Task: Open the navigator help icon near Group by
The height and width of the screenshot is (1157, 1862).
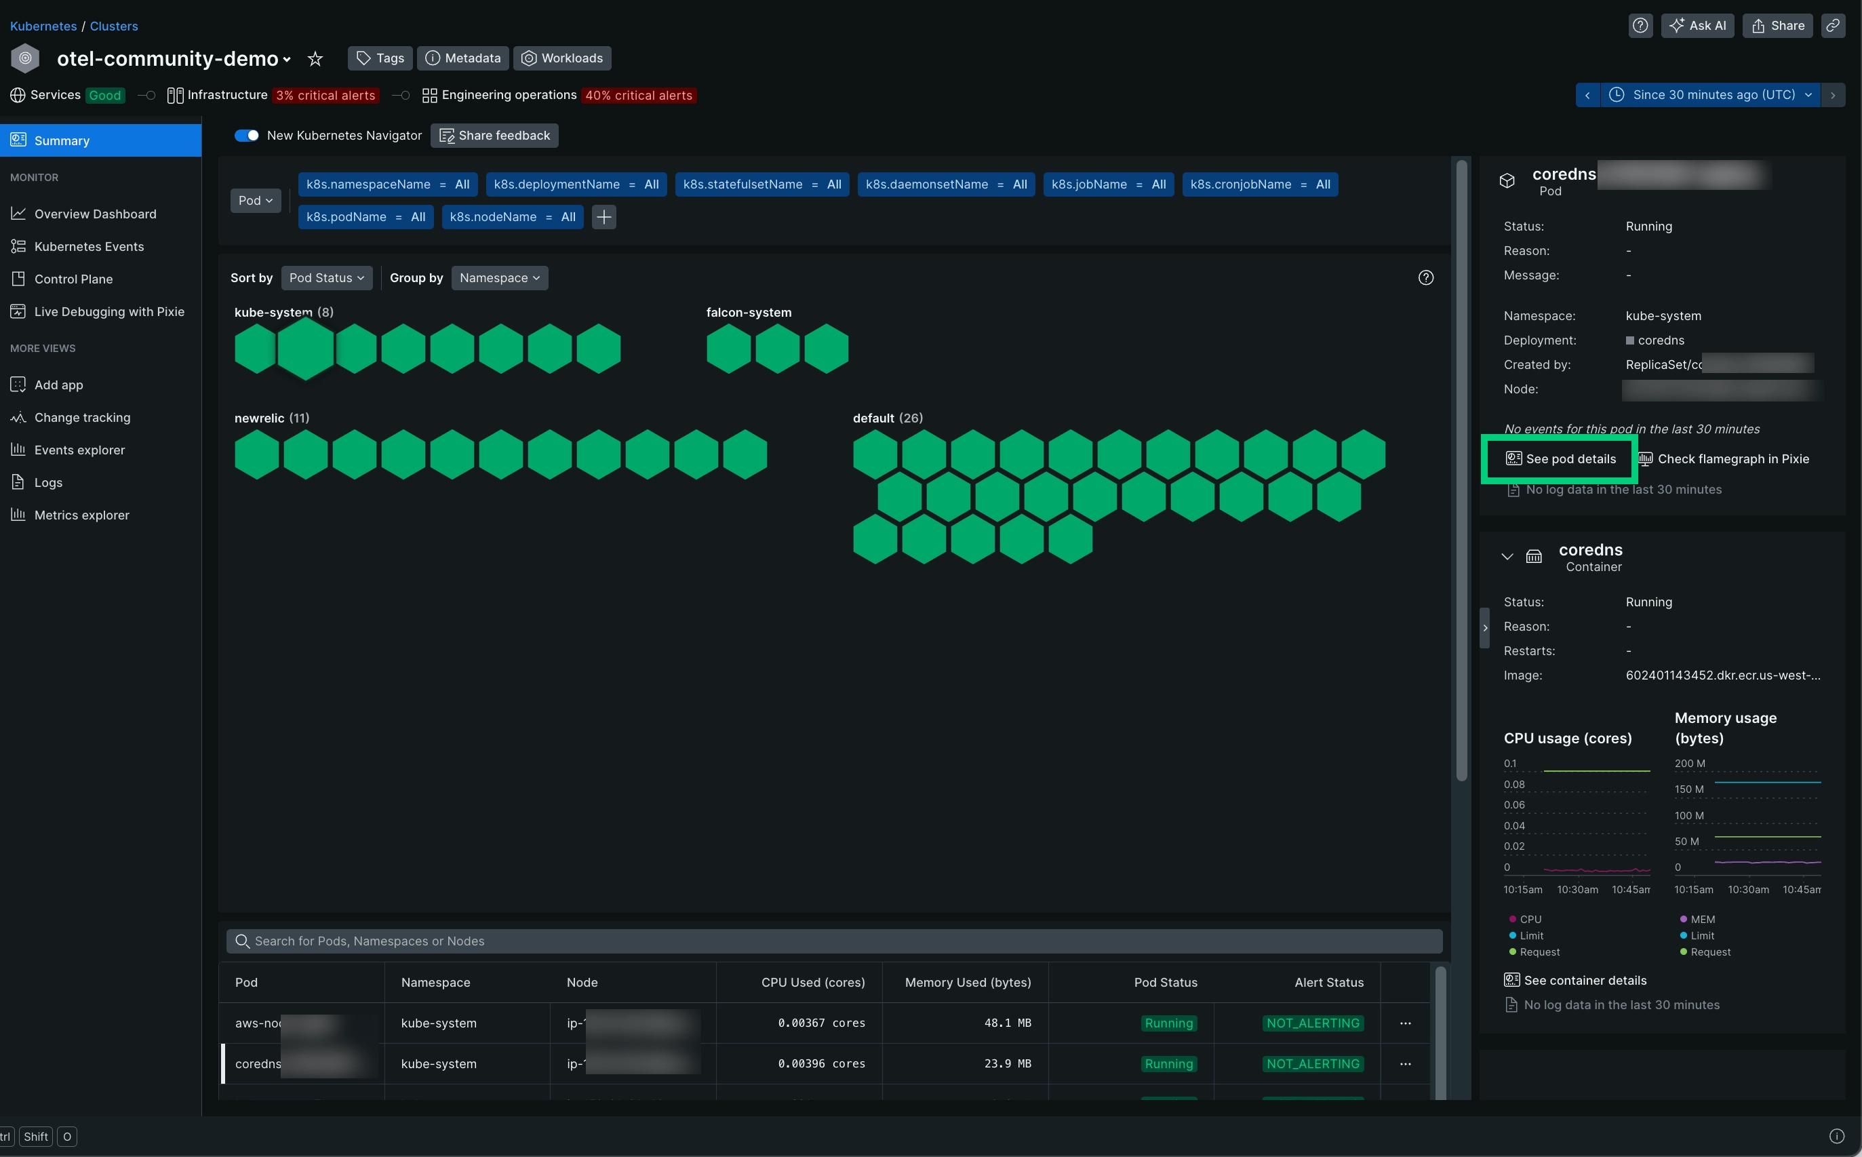Action: (x=1425, y=278)
